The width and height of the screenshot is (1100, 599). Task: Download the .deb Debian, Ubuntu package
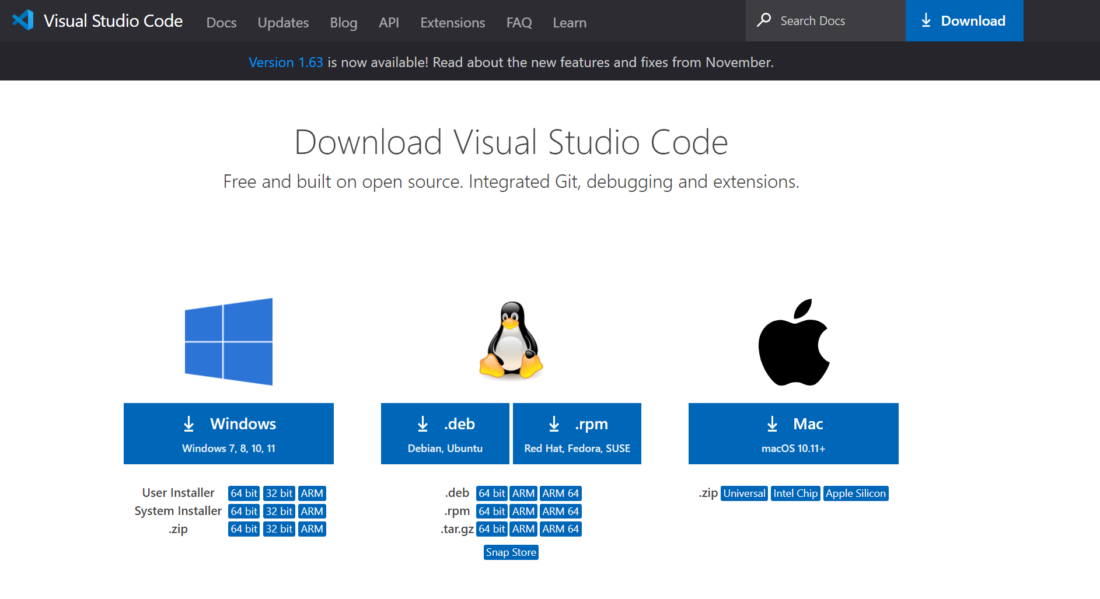click(445, 433)
